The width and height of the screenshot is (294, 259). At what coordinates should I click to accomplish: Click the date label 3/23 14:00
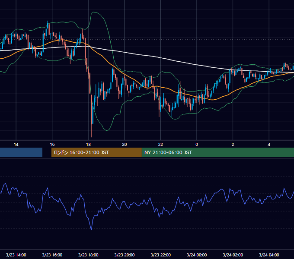(16, 255)
